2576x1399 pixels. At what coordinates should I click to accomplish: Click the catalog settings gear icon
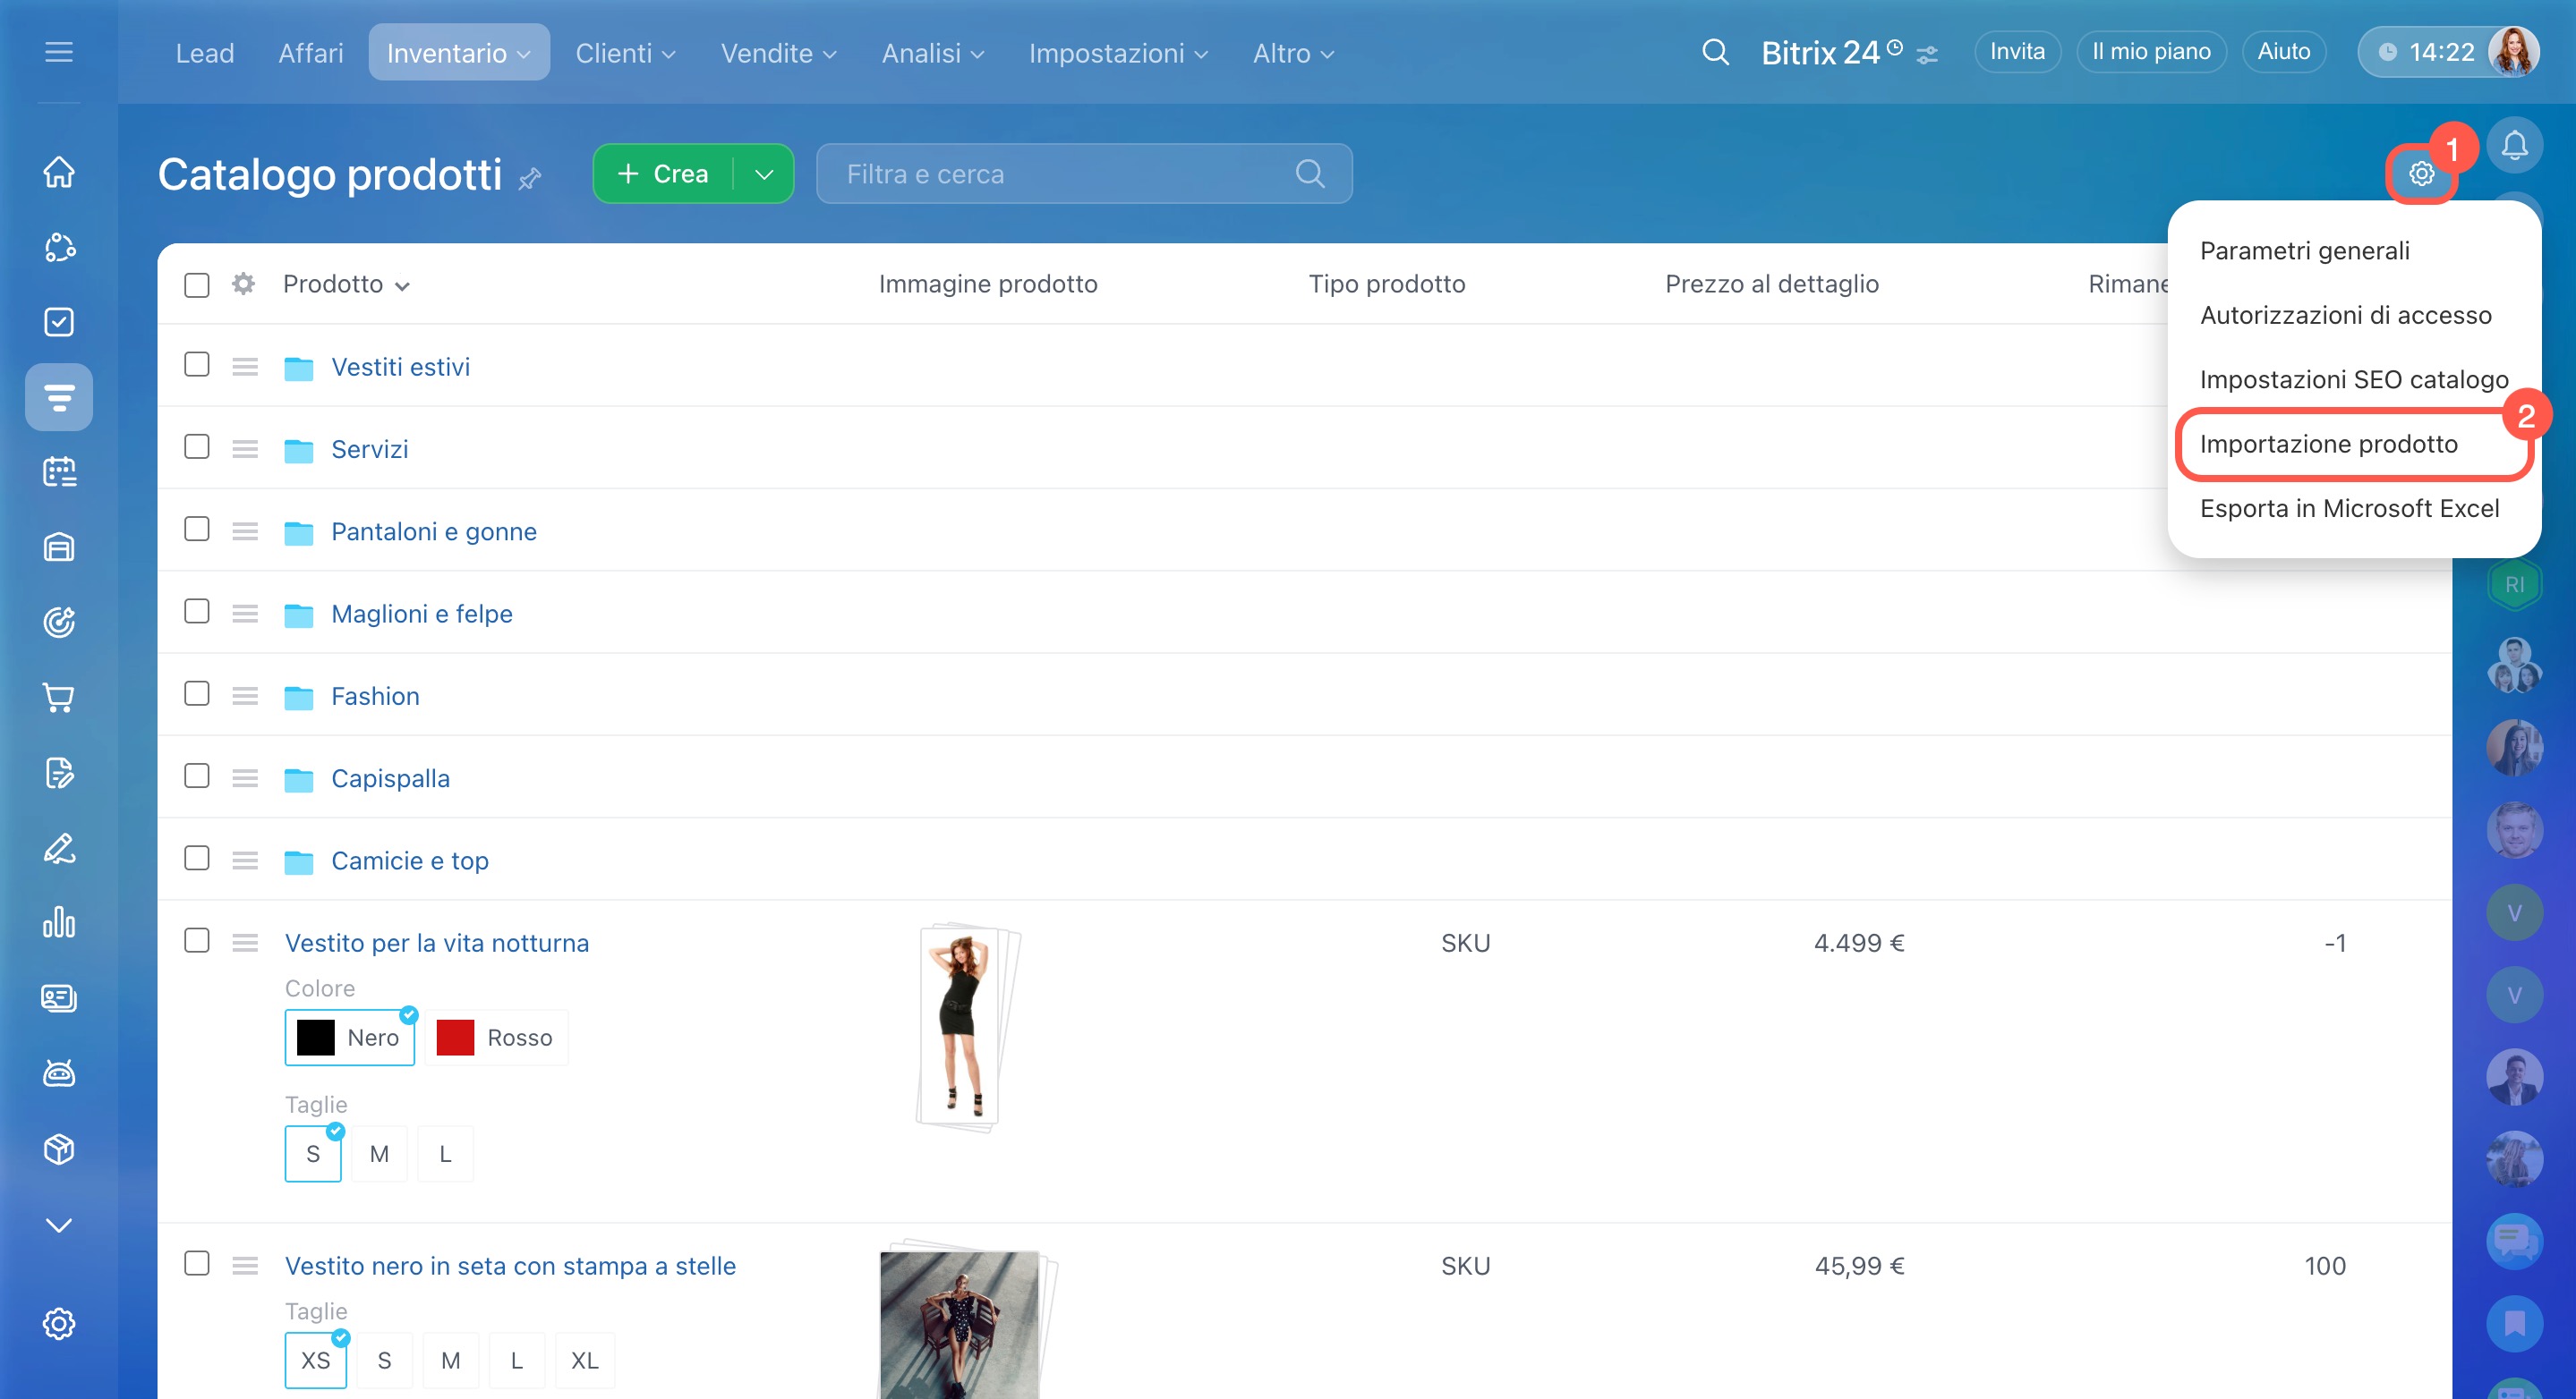pos(2420,174)
